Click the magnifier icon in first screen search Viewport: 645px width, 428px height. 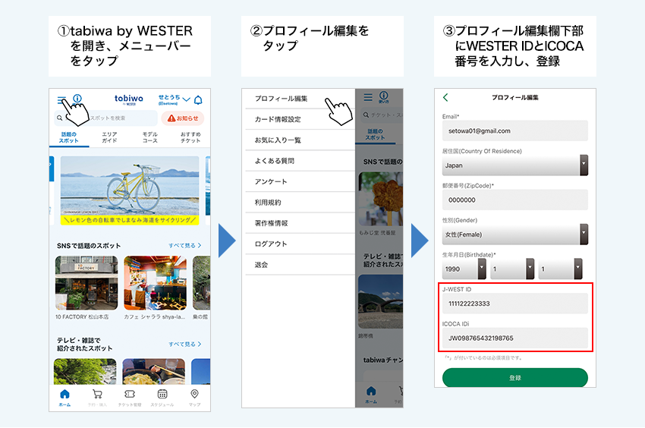[x=60, y=118]
